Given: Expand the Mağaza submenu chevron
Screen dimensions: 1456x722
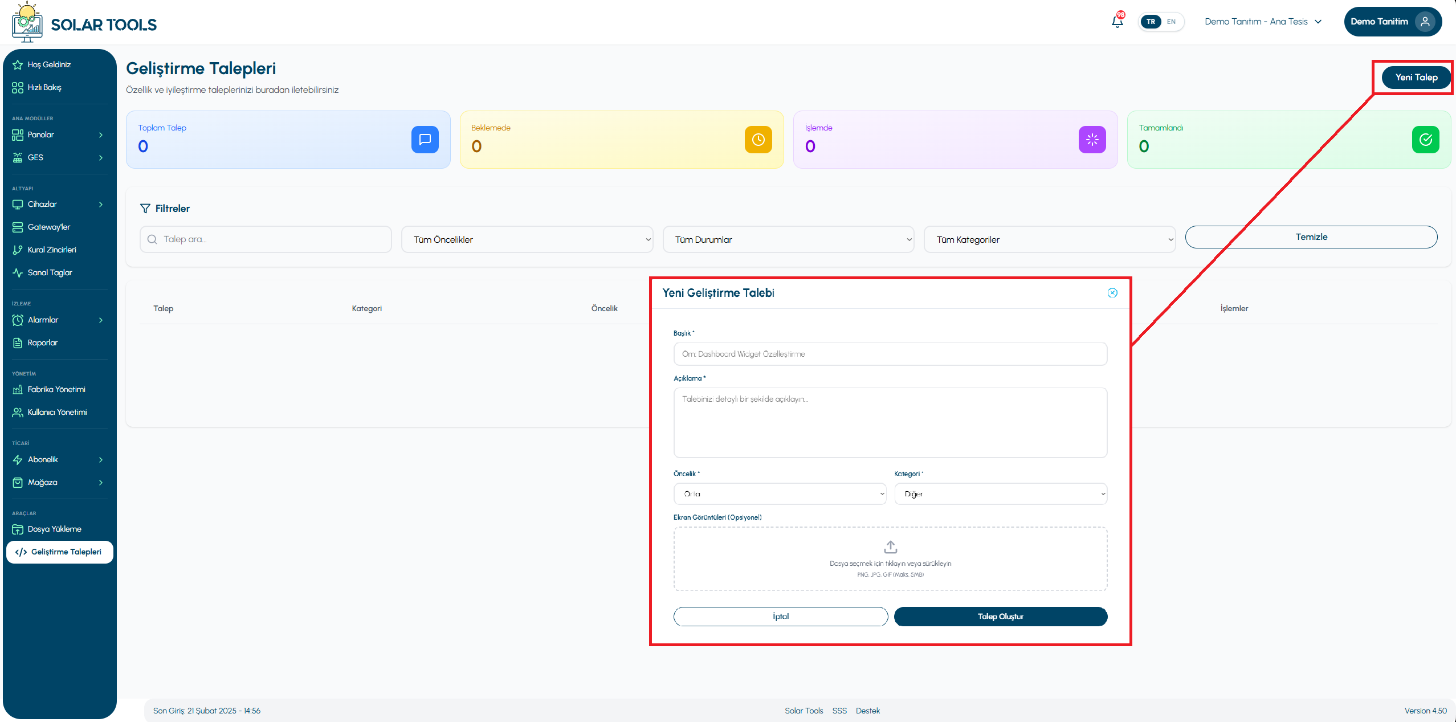Looking at the screenshot, I should [x=101, y=483].
